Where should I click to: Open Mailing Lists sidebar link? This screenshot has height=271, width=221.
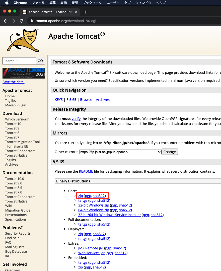[15, 247]
